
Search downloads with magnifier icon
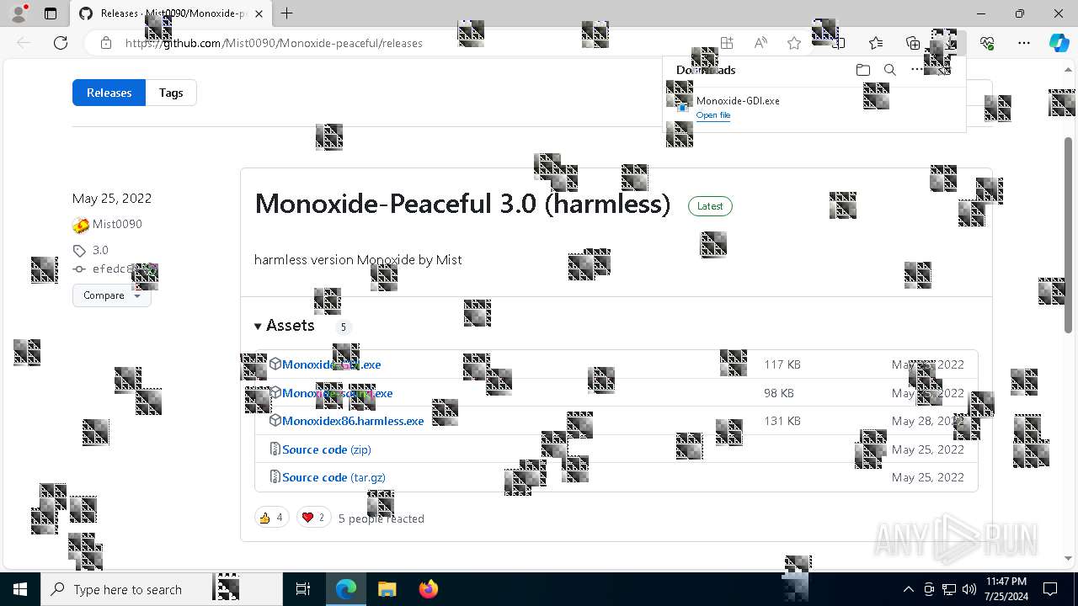tap(889, 70)
